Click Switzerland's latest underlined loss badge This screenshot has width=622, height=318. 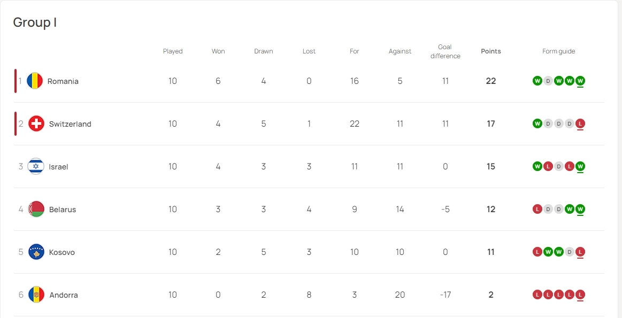[x=580, y=124]
